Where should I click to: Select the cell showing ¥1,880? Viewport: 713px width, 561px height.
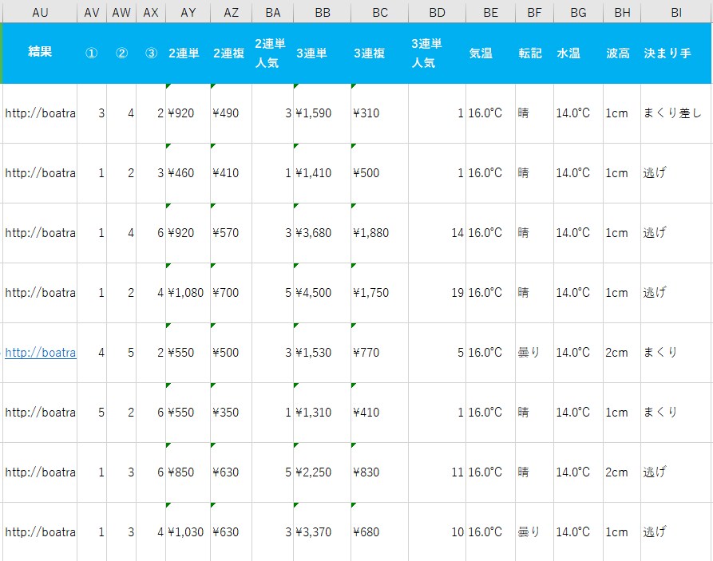pos(380,233)
